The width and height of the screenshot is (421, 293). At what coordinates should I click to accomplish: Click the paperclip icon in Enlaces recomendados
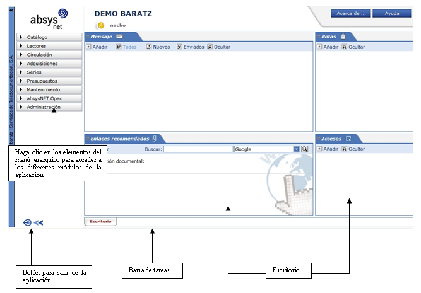155,139
